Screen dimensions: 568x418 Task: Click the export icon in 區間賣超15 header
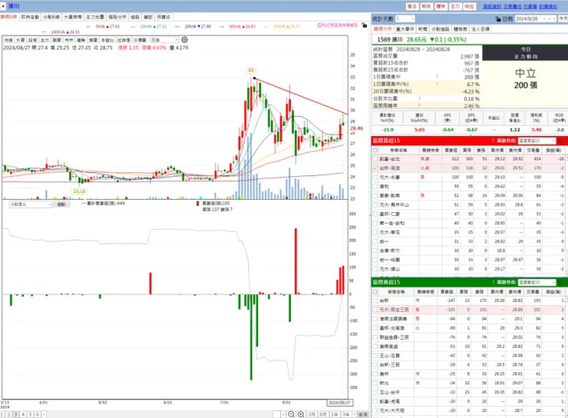[560, 282]
